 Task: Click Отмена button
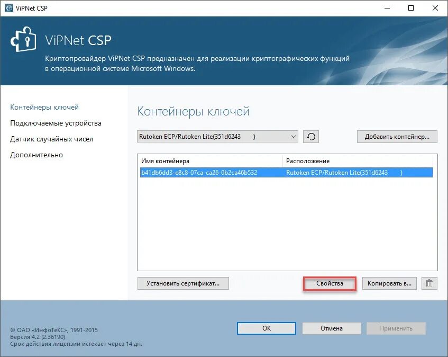click(332, 328)
